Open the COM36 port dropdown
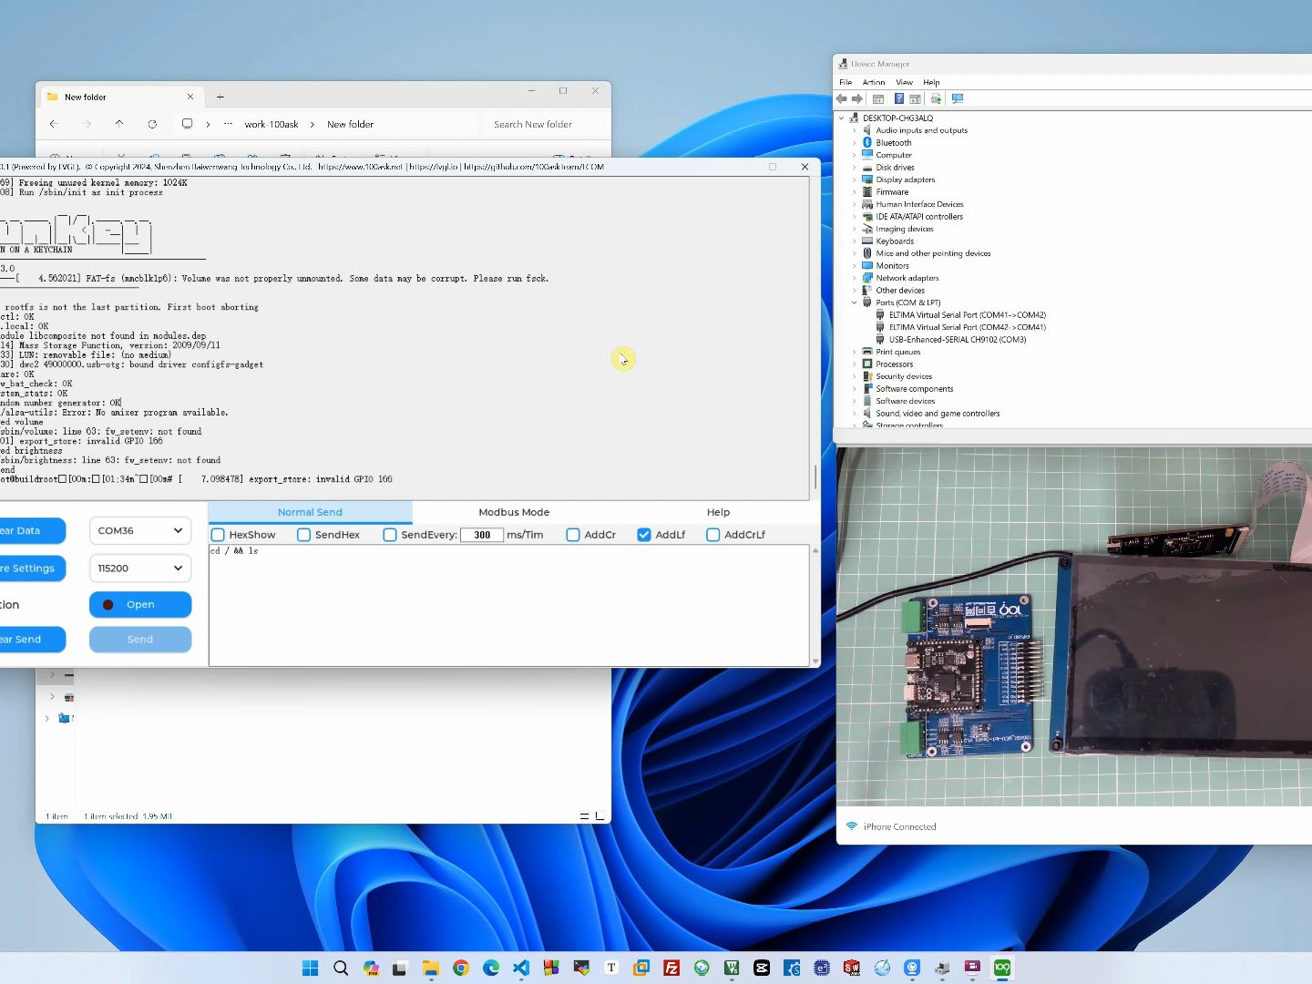1312x984 pixels. (139, 530)
